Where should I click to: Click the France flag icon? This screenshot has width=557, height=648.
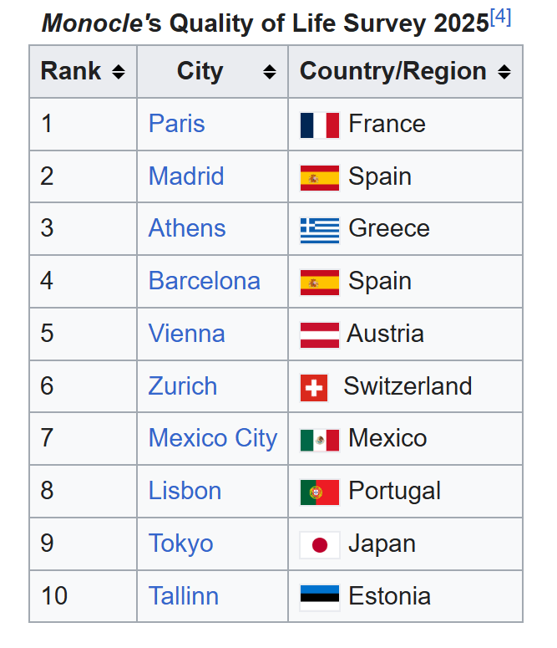319,125
